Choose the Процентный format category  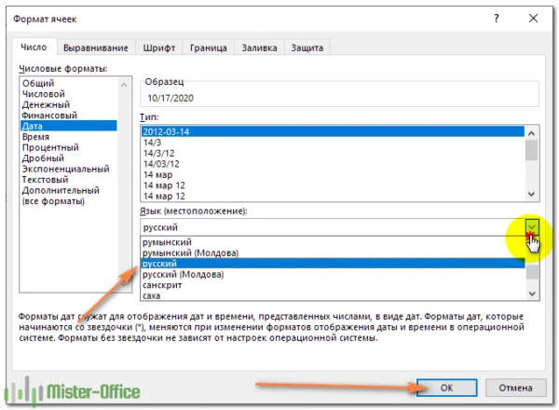[49, 147]
